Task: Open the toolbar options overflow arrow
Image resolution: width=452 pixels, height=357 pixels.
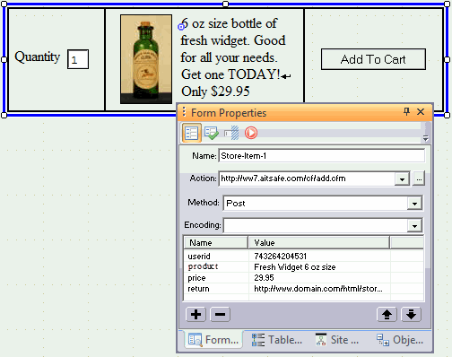Action: coord(425,138)
